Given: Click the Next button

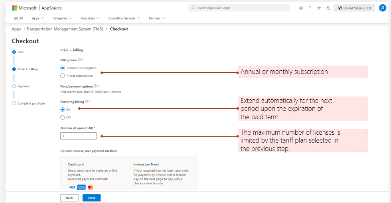Looking at the screenshot, I should tap(91, 198).
